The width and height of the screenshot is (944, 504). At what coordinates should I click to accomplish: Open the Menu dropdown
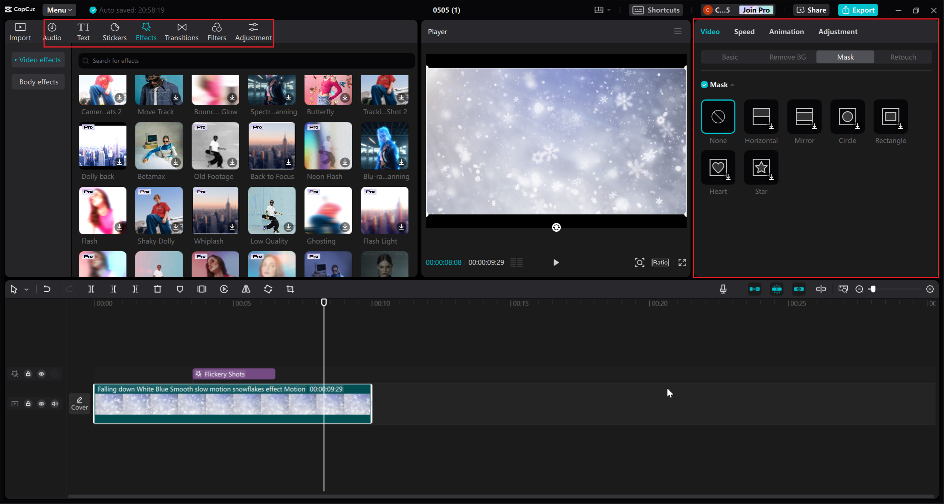tap(59, 10)
